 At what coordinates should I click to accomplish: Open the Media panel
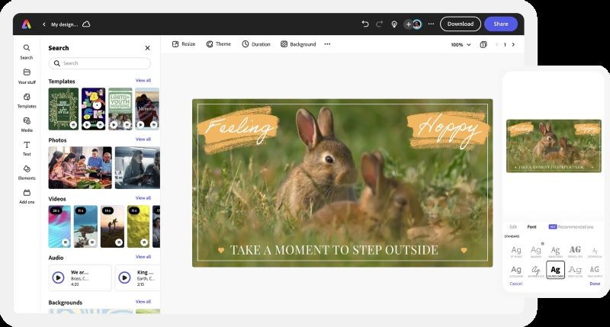click(27, 124)
